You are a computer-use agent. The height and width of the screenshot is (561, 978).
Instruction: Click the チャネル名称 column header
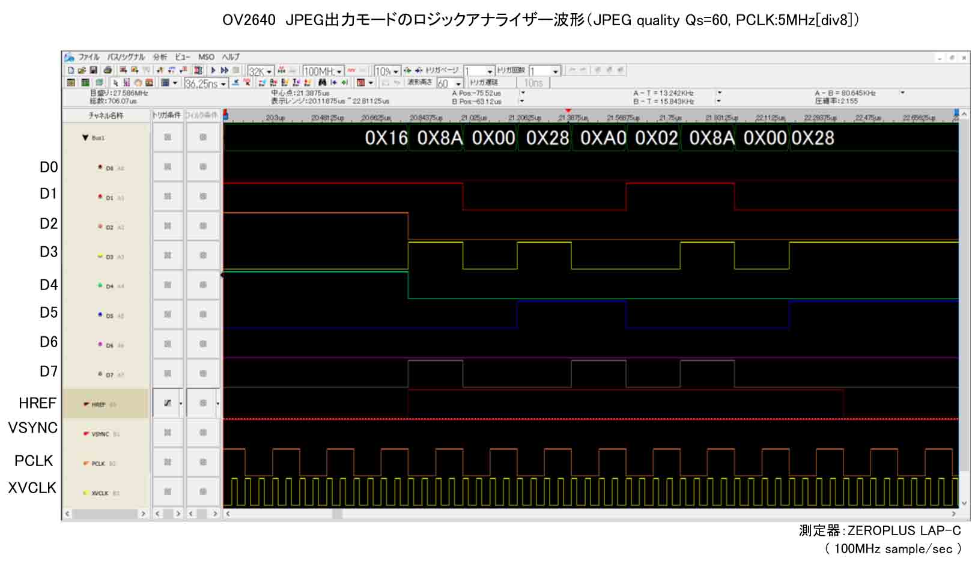tap(106, 115)
